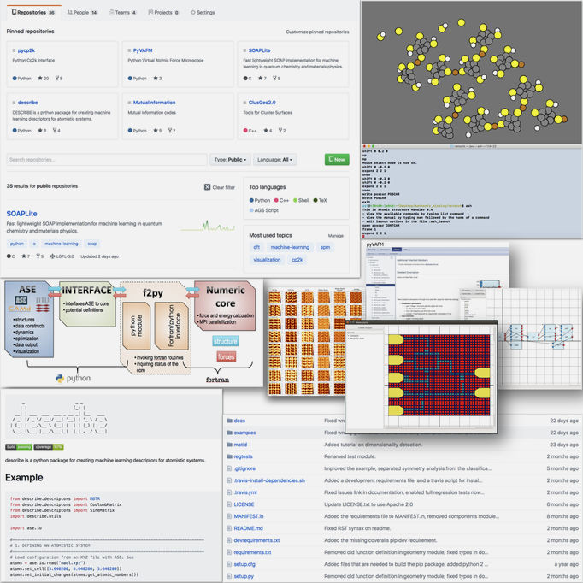Viewport: 583px width, 583px height.
Task: Open the Type: Public dropdown
Action: [230, 160]
